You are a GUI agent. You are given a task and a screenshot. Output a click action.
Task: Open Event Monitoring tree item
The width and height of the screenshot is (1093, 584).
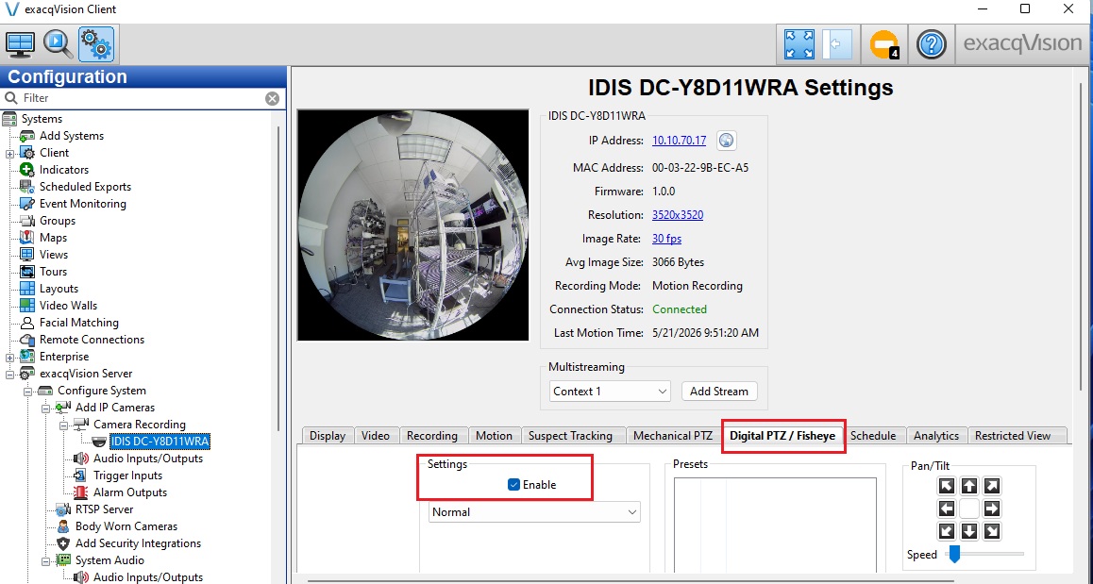click(82, 204)
